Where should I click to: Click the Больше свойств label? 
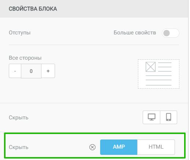coord(135,33)
